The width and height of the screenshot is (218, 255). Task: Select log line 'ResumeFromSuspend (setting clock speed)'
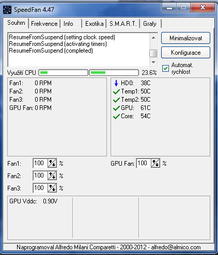[x=62, y=37]
